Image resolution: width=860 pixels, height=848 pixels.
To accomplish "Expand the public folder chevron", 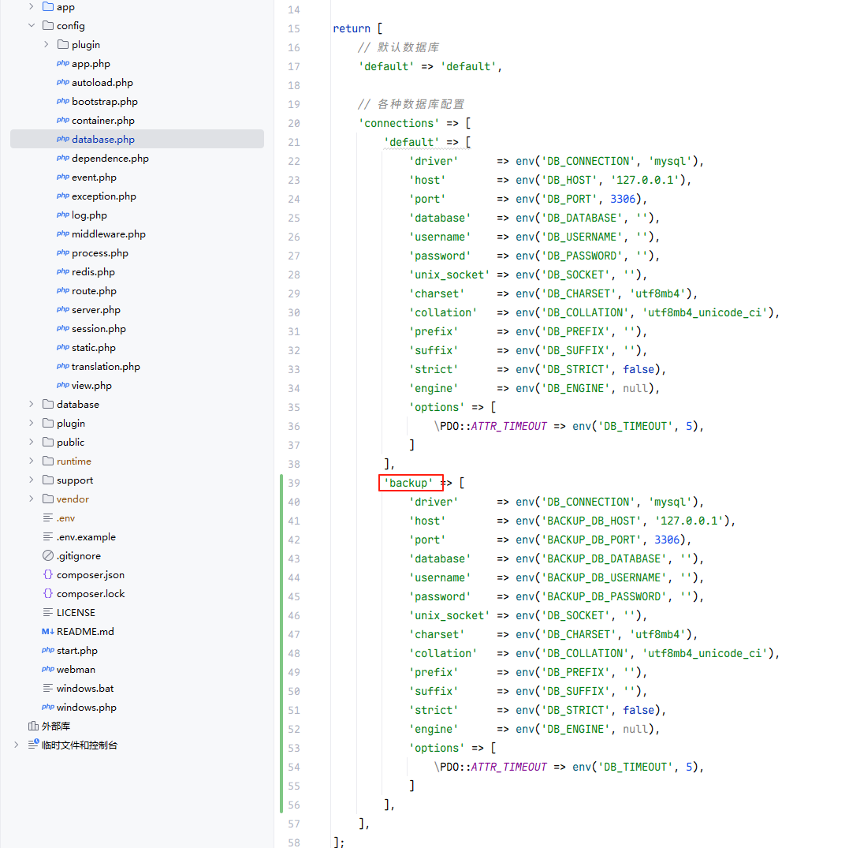I will 32,443.
